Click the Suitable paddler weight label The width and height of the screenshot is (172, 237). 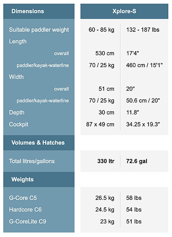coord(39,30)
